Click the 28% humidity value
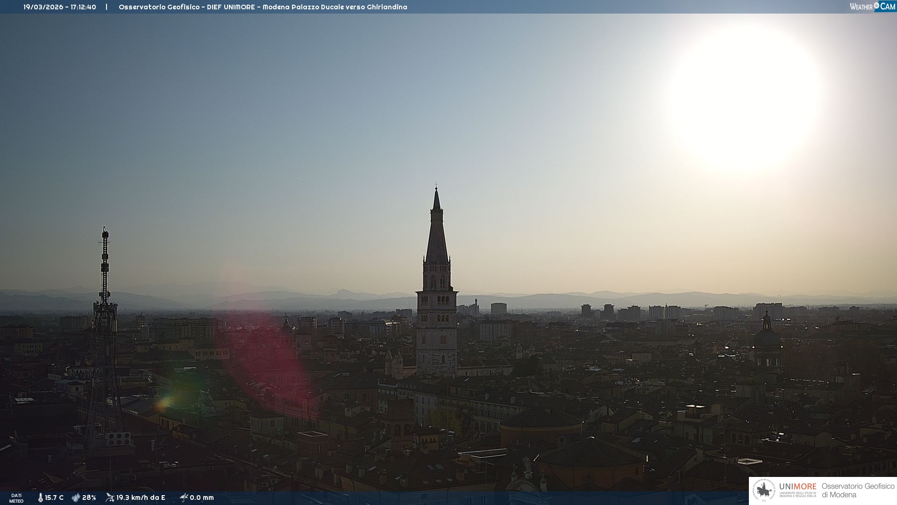The height and width of the screenshot is (505, 897). coord(89,498)
